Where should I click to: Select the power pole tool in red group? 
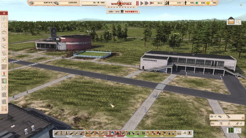click(x=108, y=133)
